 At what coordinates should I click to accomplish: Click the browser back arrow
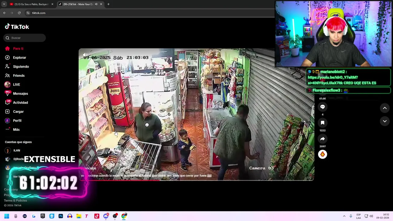point(4,13)
